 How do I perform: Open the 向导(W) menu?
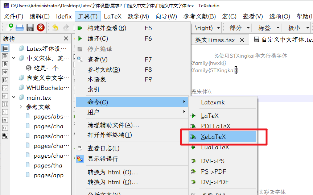click(x=166, y=16)
